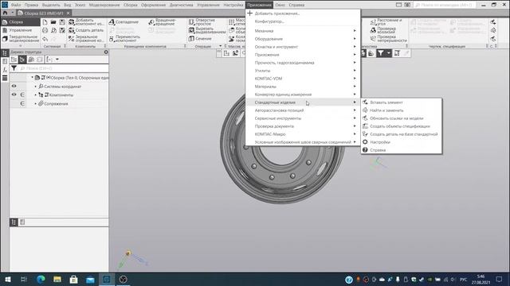Toggle visibility eye of Системы координат

[14, 87]
